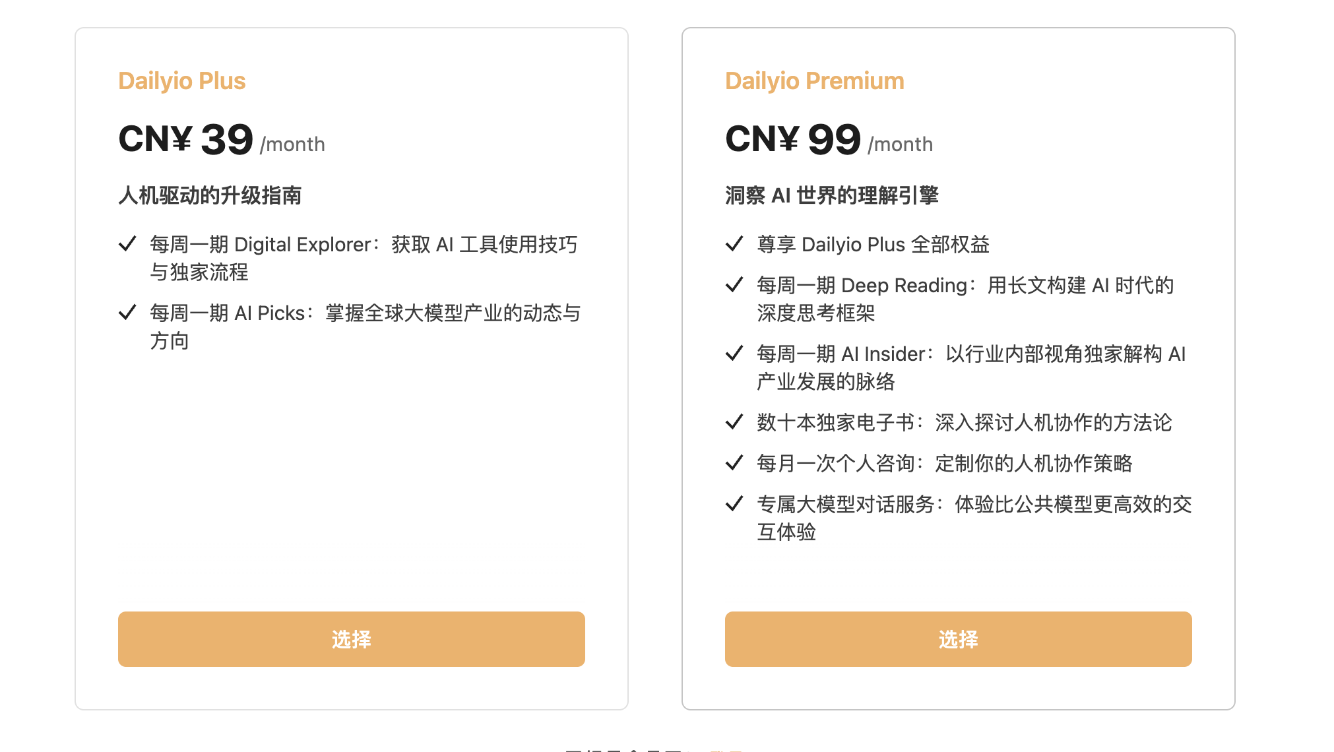
Task: Click the AI Insider feature description
Action: coord(971,367)
